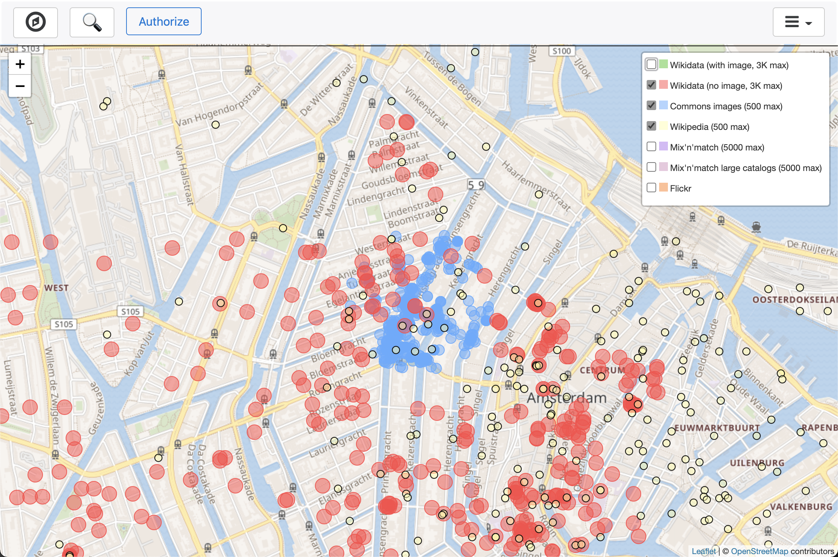Click the ferry terminal icon near De Ruijterkade
This screenshot has height=557, width=838.
(x=756, y=227)
